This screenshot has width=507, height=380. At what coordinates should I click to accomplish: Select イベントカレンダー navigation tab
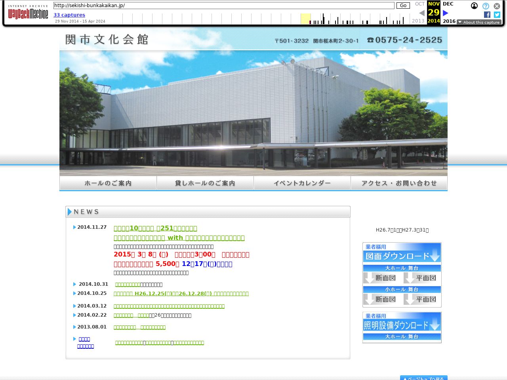302,183
